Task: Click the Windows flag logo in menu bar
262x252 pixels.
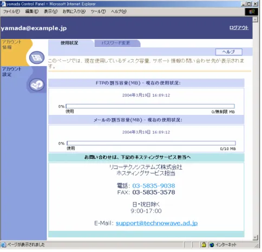Action: 252,12
